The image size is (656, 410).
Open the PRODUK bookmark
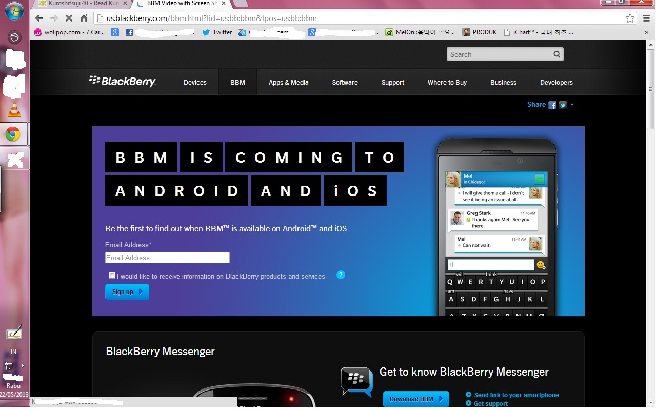point(480,32)
